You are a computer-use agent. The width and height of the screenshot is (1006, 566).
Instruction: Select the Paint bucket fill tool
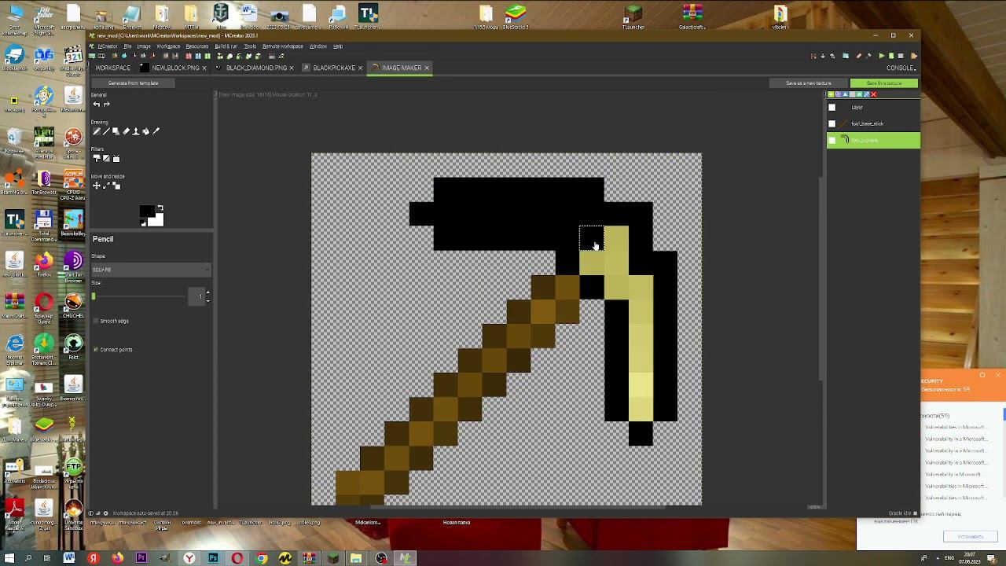click(x=145, y=131)
